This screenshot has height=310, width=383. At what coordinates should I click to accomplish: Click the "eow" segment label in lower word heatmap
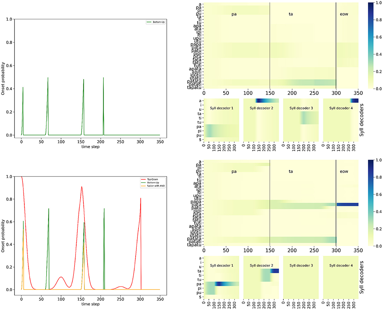[x=344, y=172]
